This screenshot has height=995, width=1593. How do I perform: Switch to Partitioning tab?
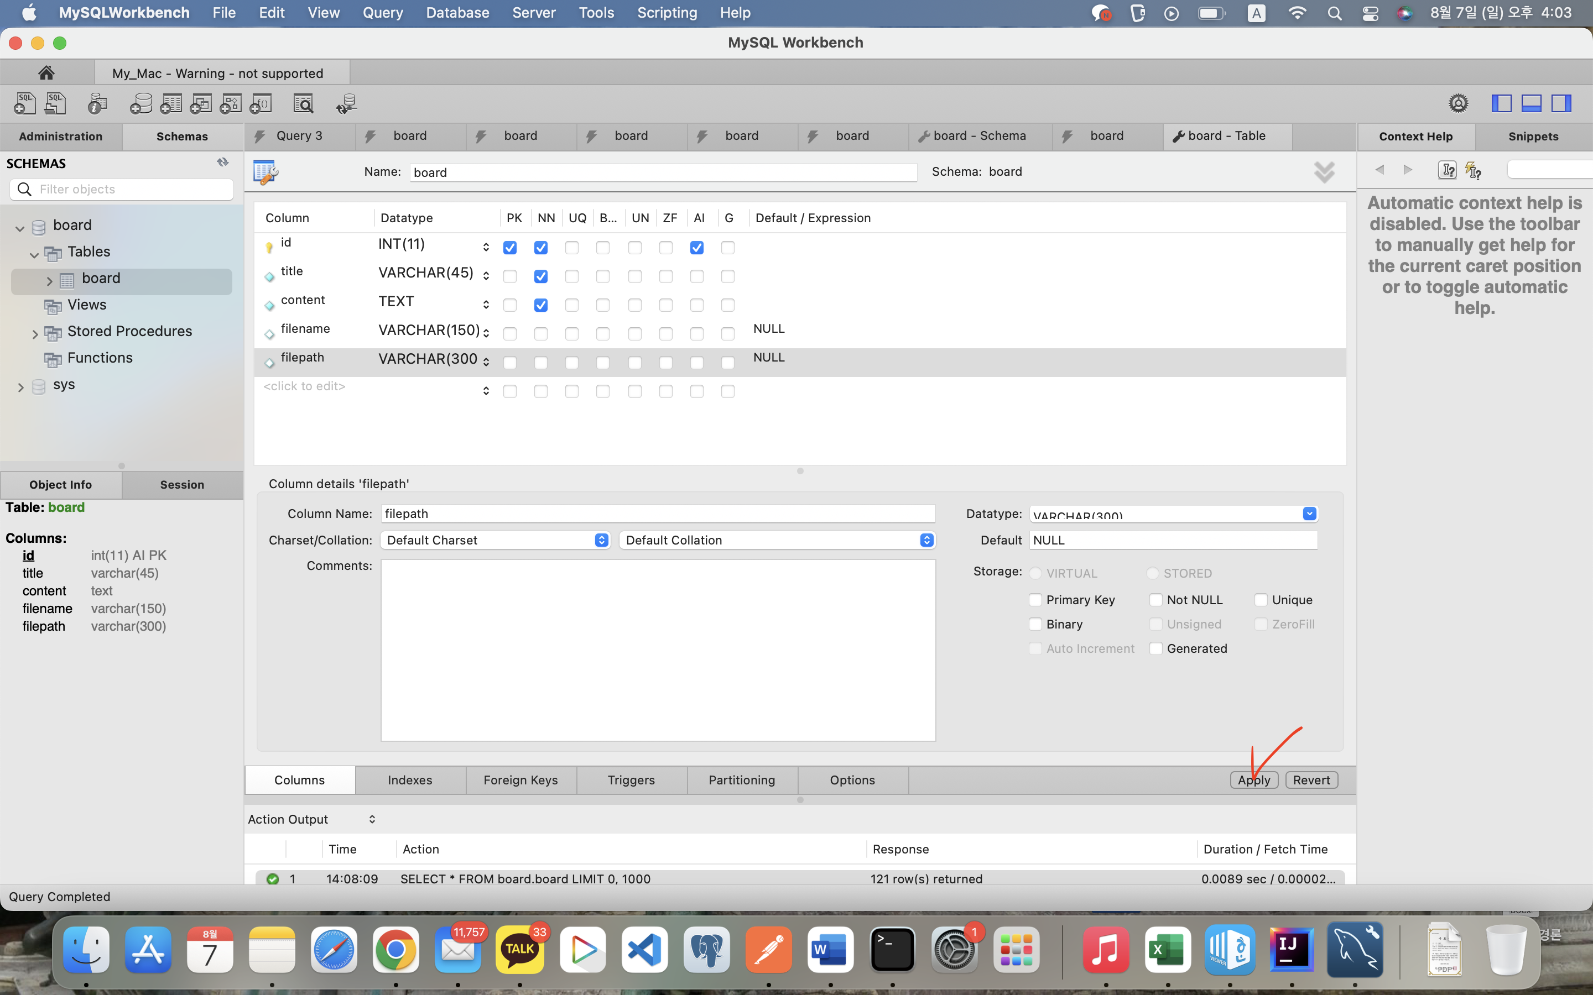click(742, 780)
